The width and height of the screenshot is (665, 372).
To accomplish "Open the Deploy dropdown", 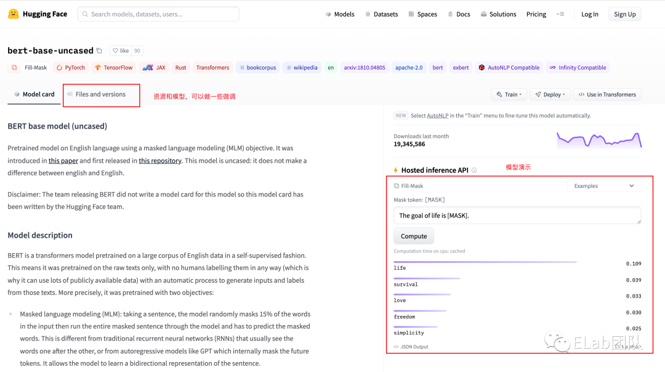I will pos(550,95).
